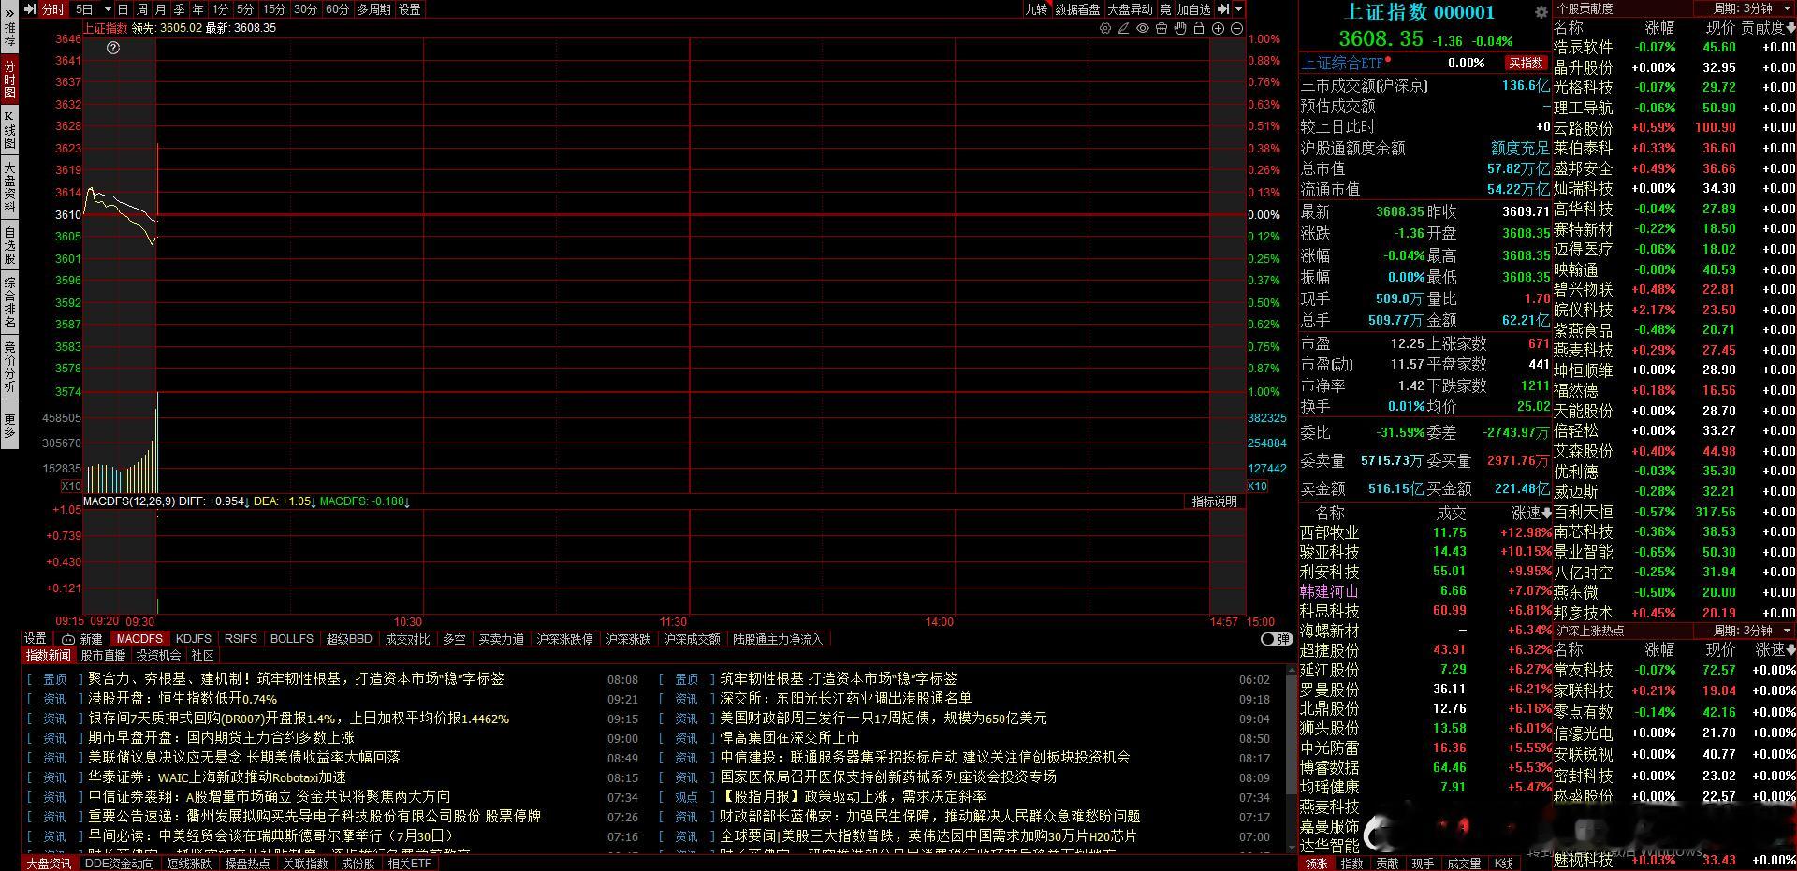1797x871 pixels.
Task: Click the help question mark on the chart
Action: pyautogui.click(x=113, y=48)
